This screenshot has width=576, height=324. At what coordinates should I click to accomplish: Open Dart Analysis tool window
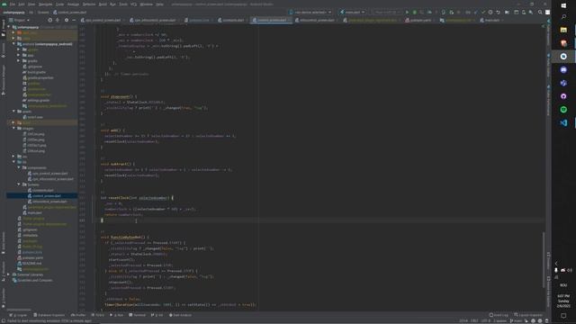click(x=180, y=315)
